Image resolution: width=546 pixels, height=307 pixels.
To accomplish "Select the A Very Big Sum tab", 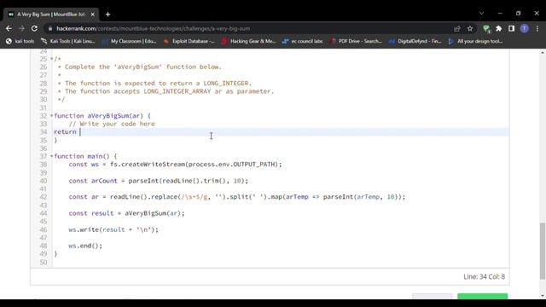I will (x=51, y=14).
